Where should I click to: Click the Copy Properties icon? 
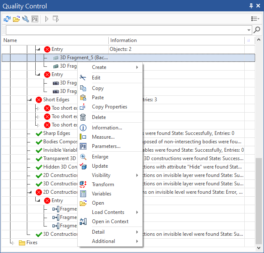[83, 107]
